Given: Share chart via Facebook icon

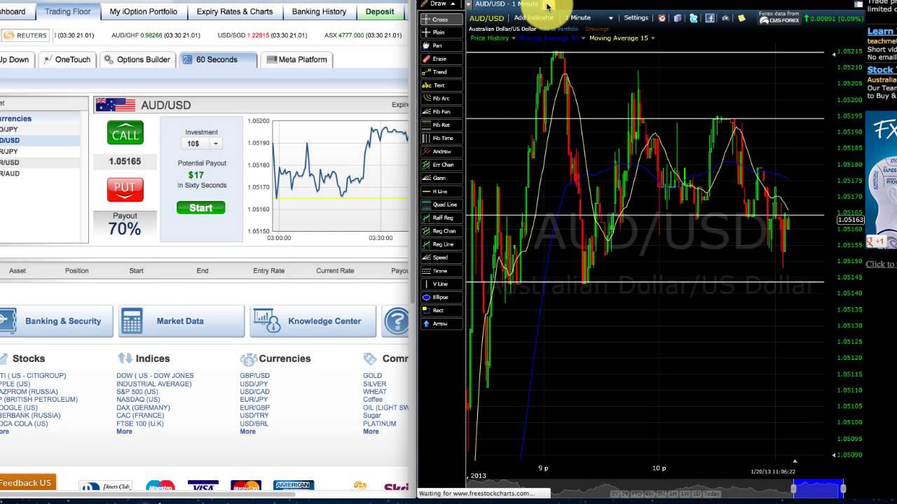Looking at the screenshot, I should tap(710, 18).
